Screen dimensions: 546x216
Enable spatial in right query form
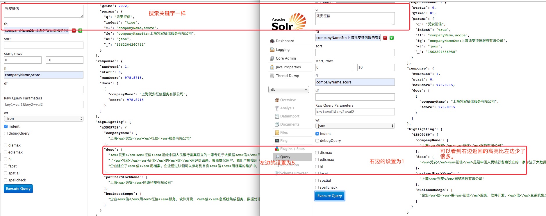[317, 181]
